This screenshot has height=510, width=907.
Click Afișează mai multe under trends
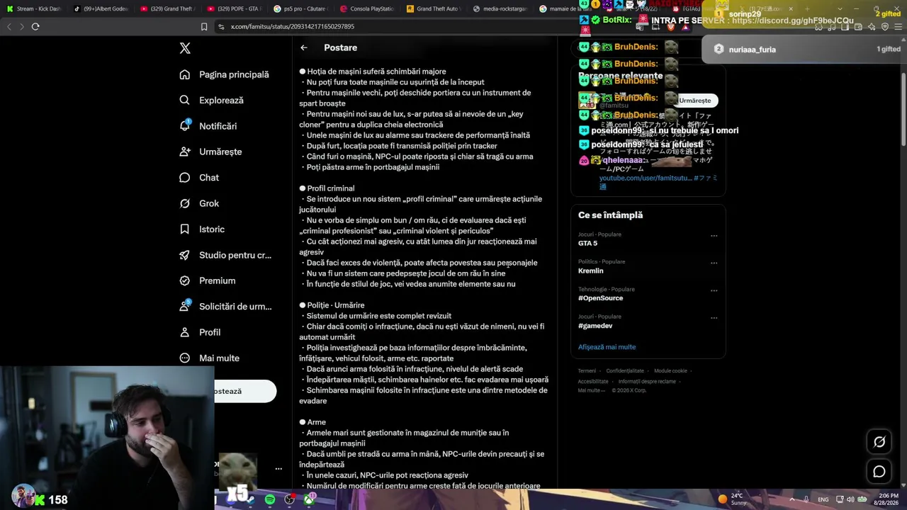click(607, 347)
